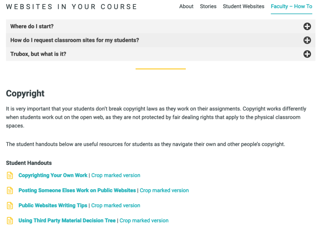Open crop marked version of Public Websites Writing Tips
Viewport: 322px width, 233px height.
116,206
